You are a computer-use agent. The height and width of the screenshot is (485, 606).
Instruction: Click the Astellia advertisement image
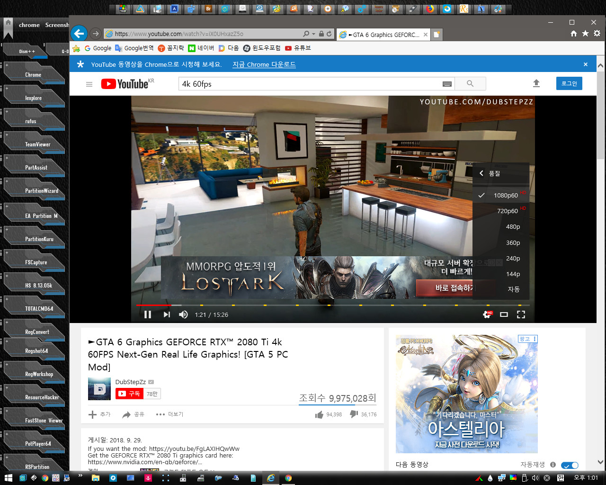466,394
